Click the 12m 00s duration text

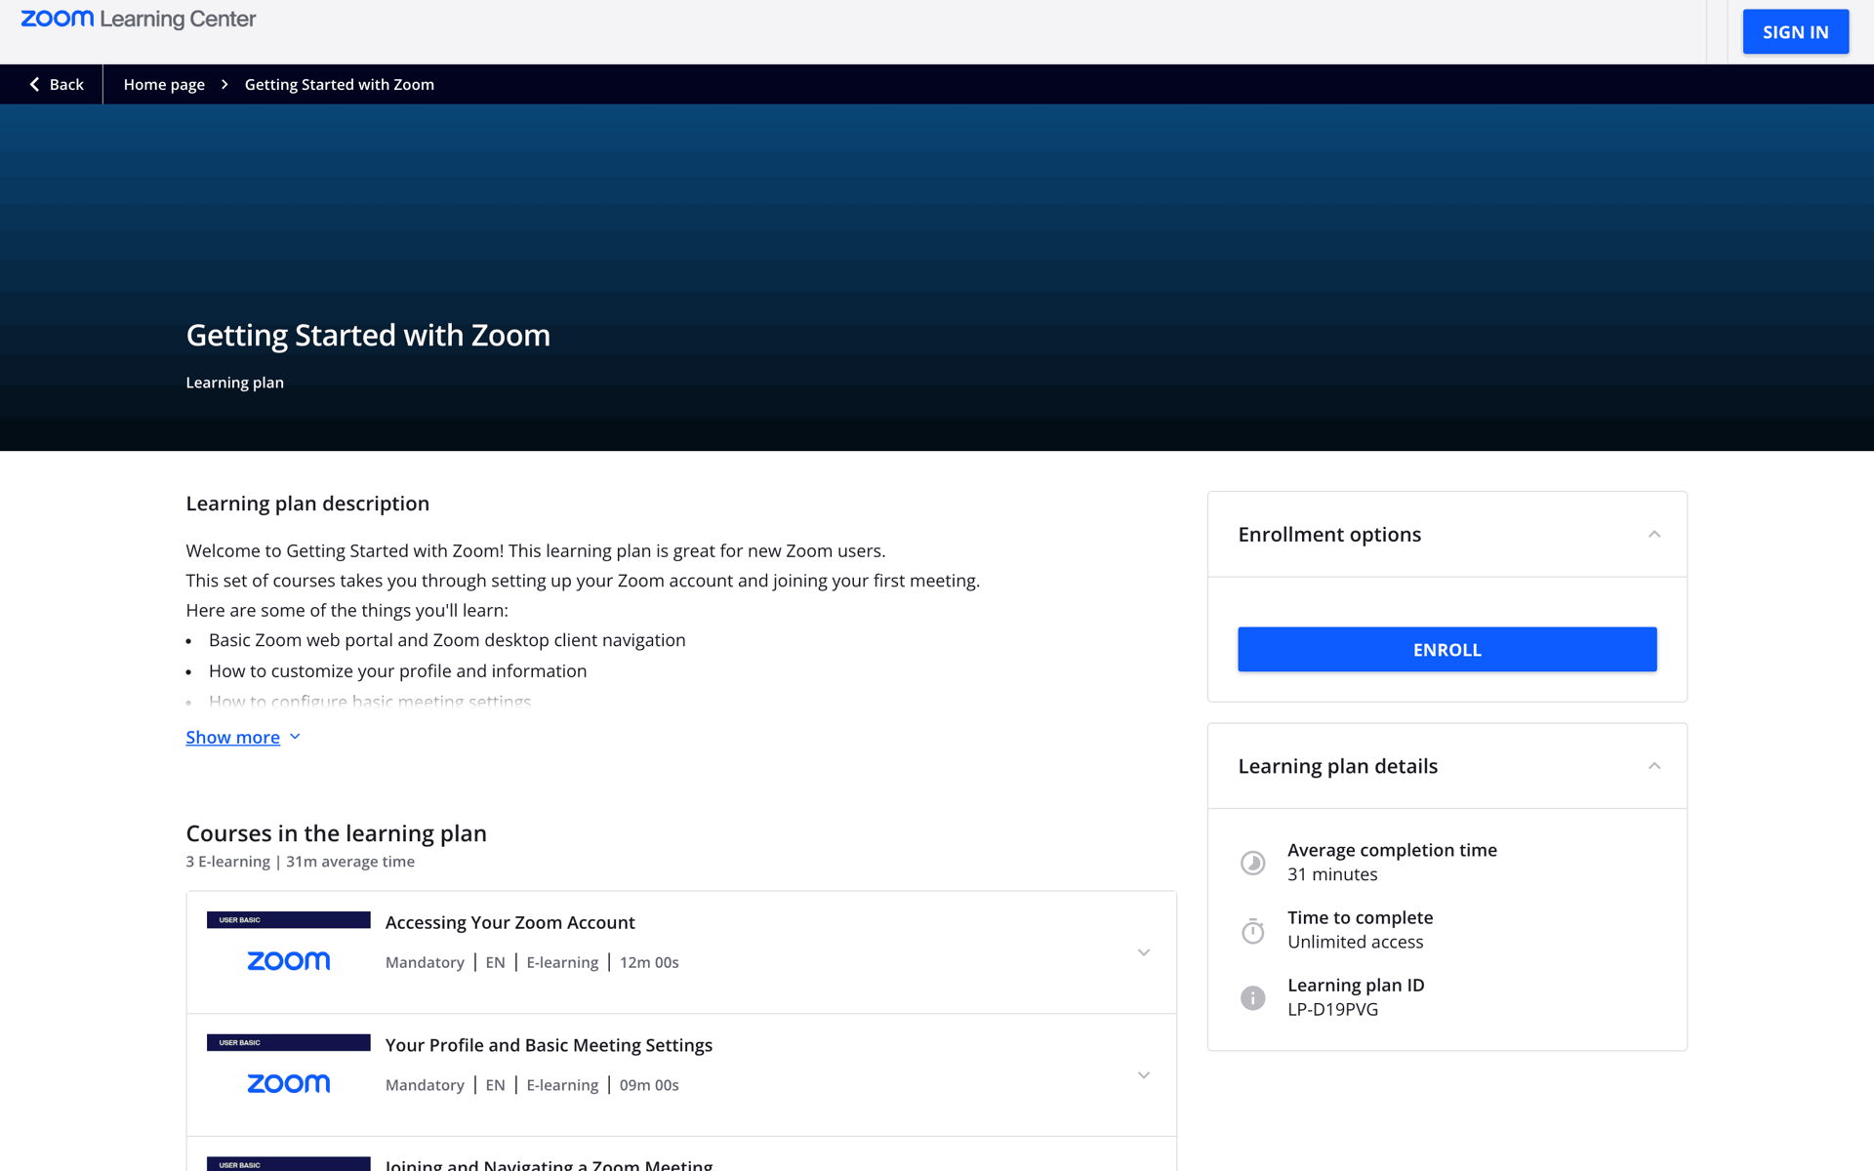(649, 963)
